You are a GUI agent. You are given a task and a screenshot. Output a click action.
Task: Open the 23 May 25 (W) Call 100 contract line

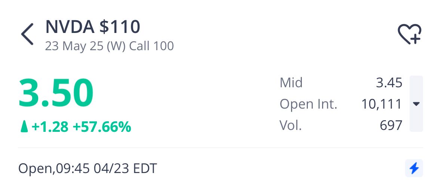[109, 46]
